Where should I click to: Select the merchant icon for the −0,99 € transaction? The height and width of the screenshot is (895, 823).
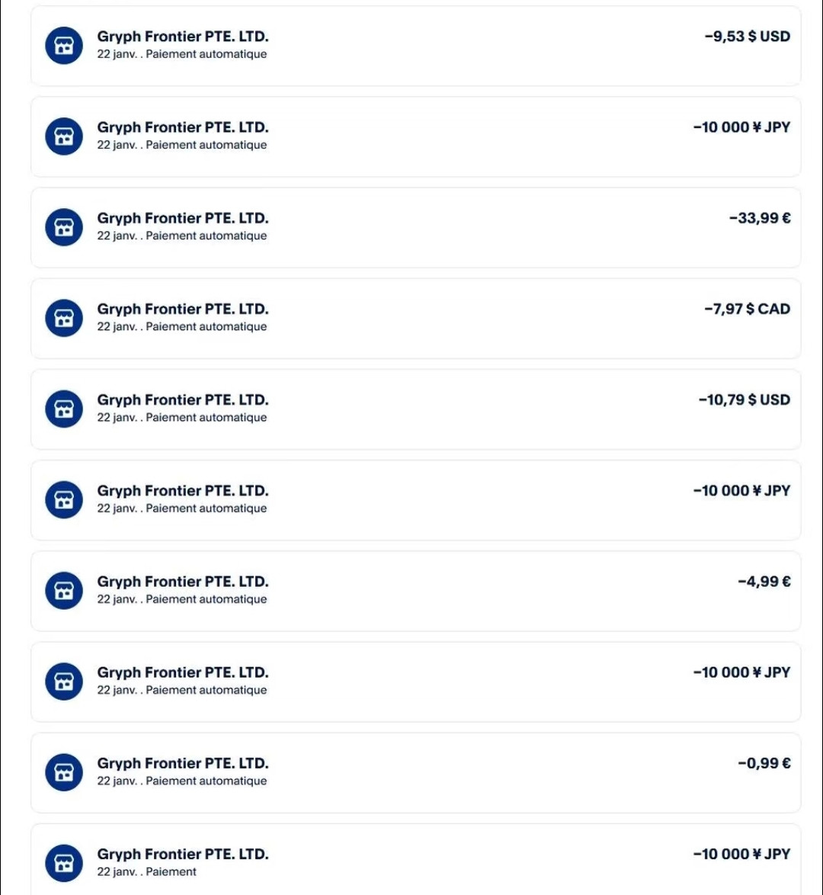point(64,772)
